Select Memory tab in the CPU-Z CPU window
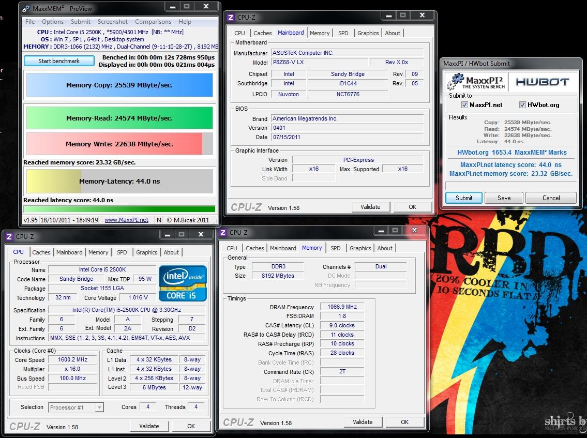Image resolution: width=587 pixels, height=438 pixels. 98,252
